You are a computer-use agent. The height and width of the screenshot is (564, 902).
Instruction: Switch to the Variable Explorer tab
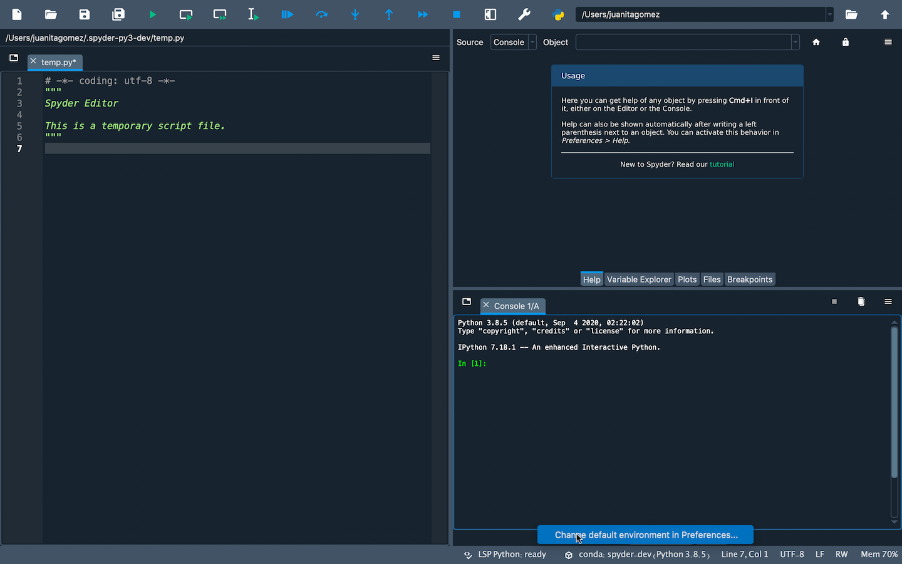[x=639, y=279]
